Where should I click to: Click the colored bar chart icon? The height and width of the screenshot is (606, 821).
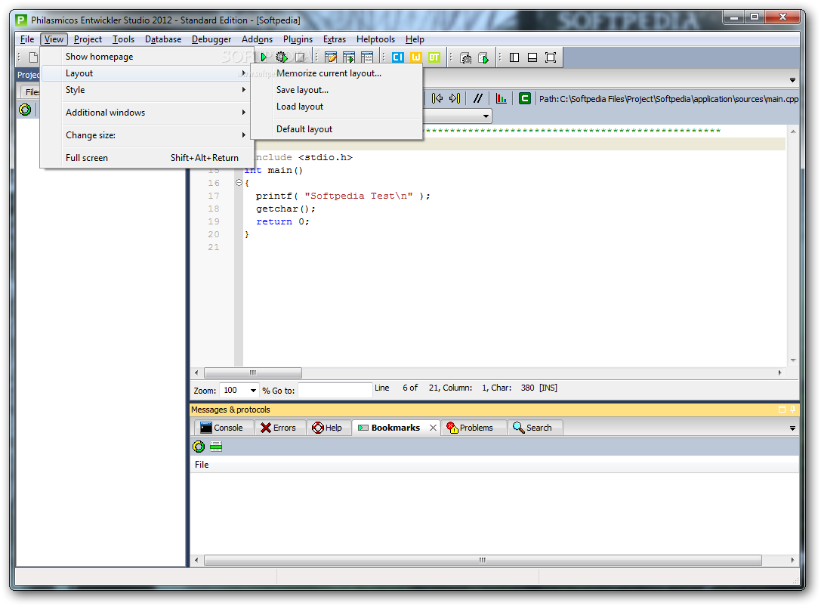click(502, 98)
